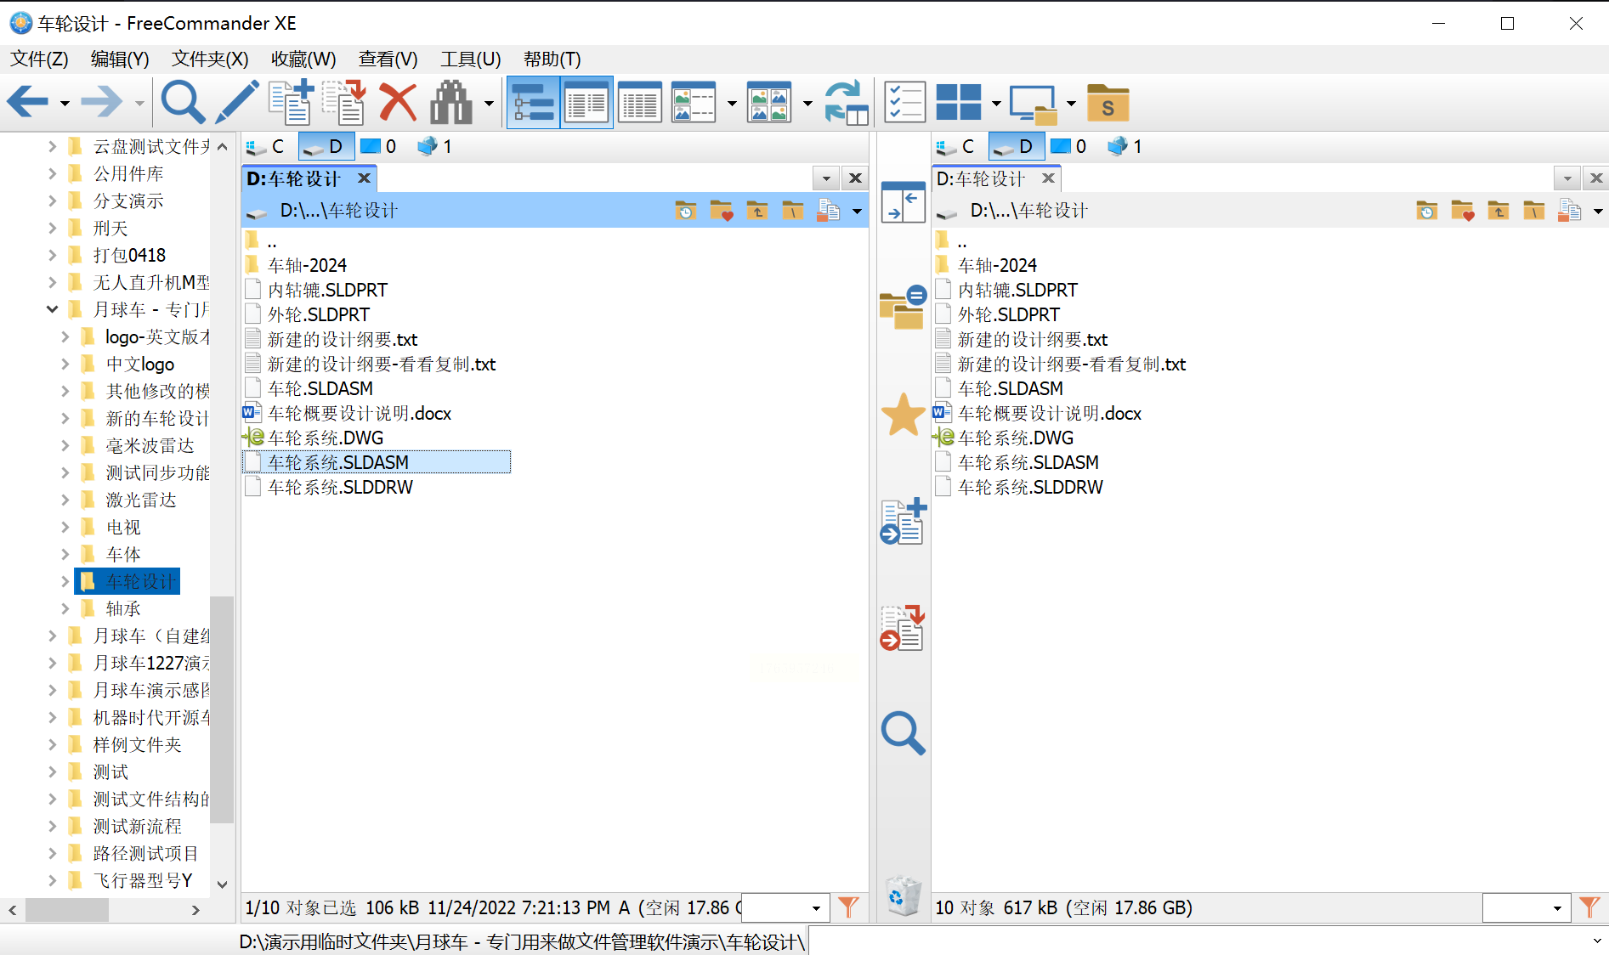Click the swap panels icon in middle bar

pyautogui.click(x=903, y=202)
